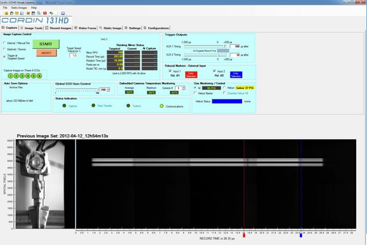Click the Data Transfer status indicator
This screenshot has height=245, width=367.
click(x=93, y=106)
